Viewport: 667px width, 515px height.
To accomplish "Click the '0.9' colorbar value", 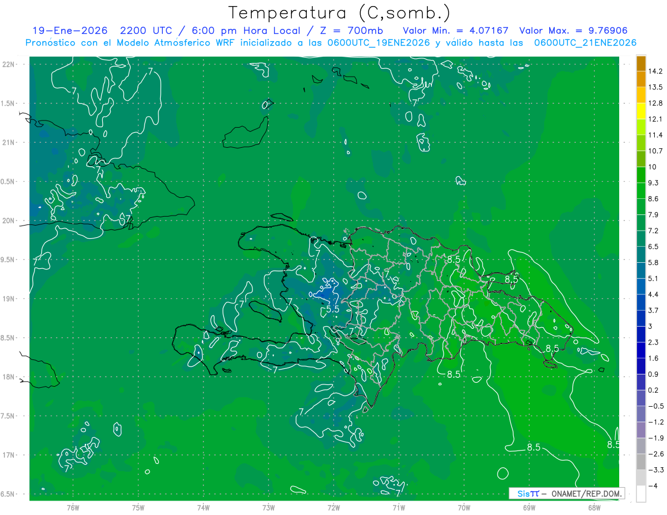I will click(654, 374).
